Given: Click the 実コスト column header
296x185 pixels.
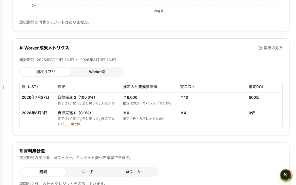Looking at the screenshot, I should pyautogui.click(x=187, y=87).
